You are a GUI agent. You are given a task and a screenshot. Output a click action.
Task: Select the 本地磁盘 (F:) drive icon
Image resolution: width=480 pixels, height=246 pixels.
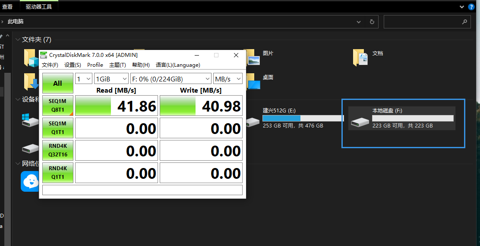coord(360,123)
